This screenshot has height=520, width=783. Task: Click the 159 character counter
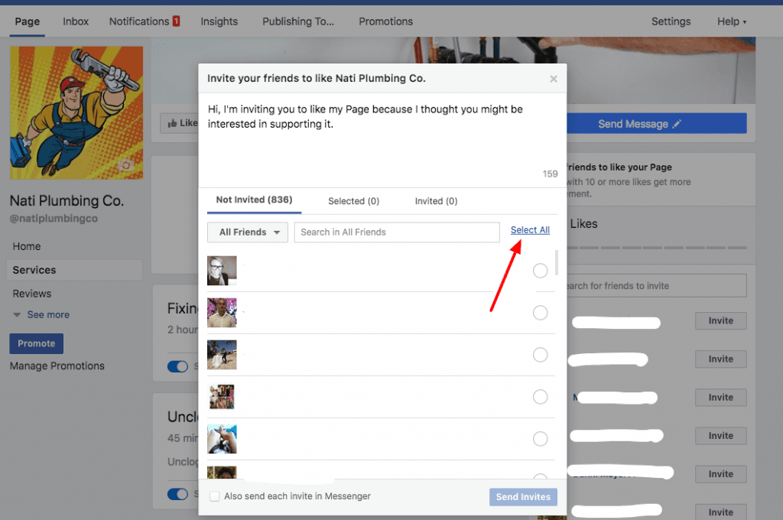[x=550, y=174]
